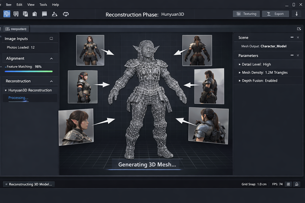Image resolution: width=305 pixels, height=203 pixels.
Task: Collapse the Reconstruction section chevron
Action: tap(51, 81)
